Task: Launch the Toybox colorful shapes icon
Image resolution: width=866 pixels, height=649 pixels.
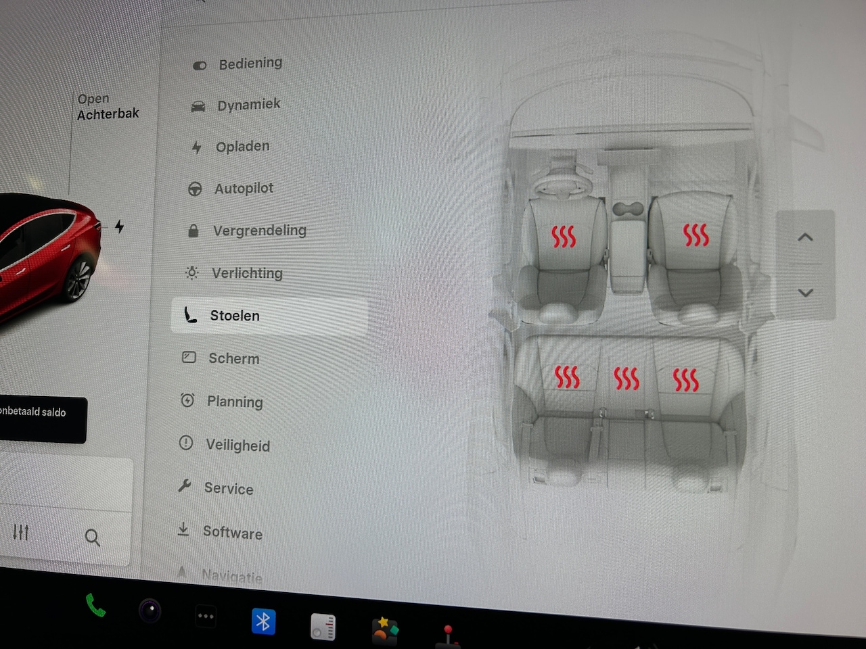Action: (x=384, y=630)
